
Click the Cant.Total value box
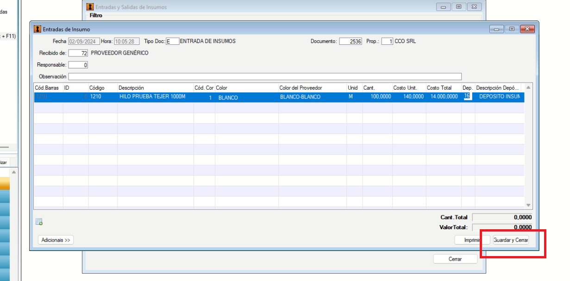[502, 217]
